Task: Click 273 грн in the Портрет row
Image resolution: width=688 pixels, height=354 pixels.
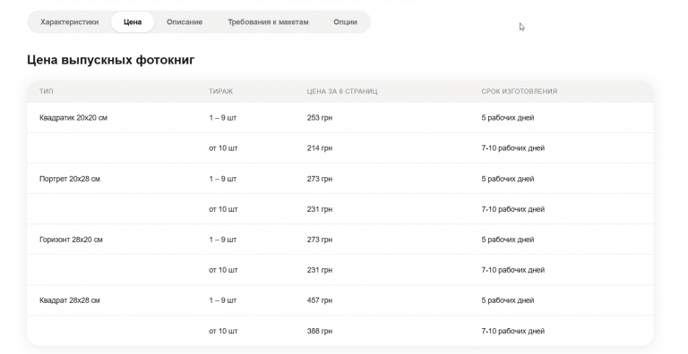Action: (320, 179)
